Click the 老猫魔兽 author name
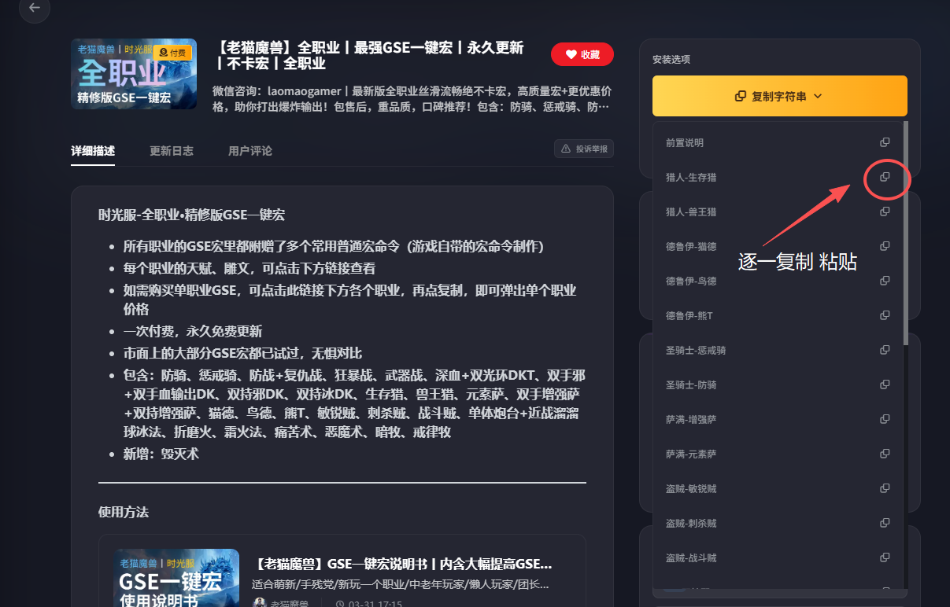950x607 pixels. click(291, 603)
